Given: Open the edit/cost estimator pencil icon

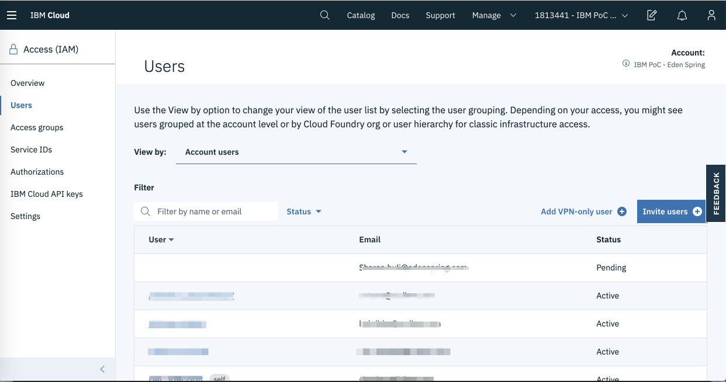Looking at the screenshot, I should [652, 15].
